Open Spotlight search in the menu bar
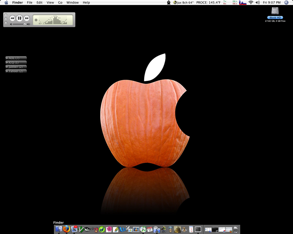Viewport: 293px width, 234px height. pyautogui.click(x=286, y=3)
